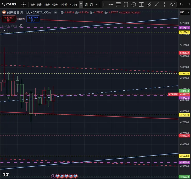
Task: Switch to the 4小時 timeframe
Action: (74, 5)
